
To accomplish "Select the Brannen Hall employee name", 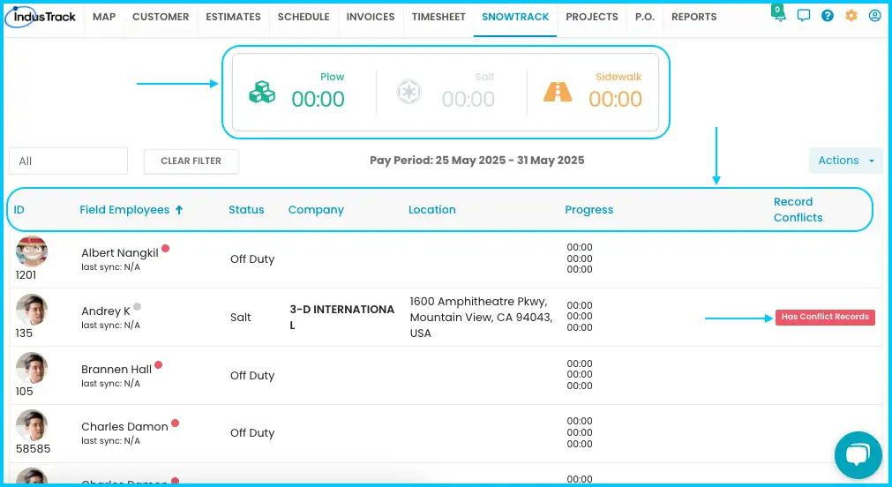I will [x=116, y=370].
